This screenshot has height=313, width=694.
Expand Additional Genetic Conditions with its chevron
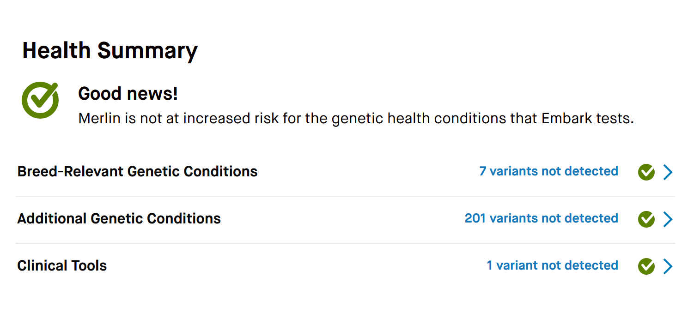pos(668,219)
